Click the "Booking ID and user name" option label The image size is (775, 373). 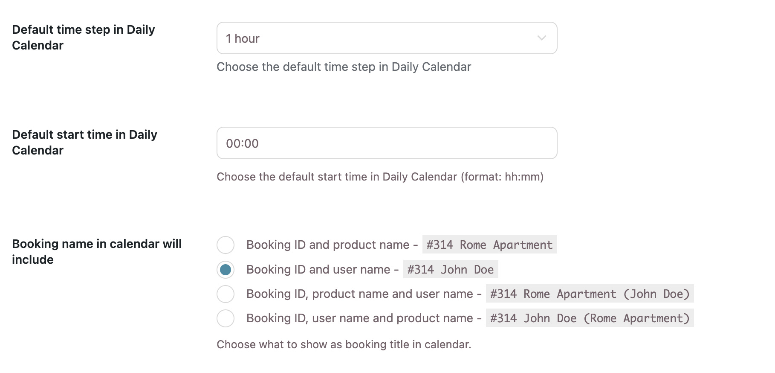318,270
